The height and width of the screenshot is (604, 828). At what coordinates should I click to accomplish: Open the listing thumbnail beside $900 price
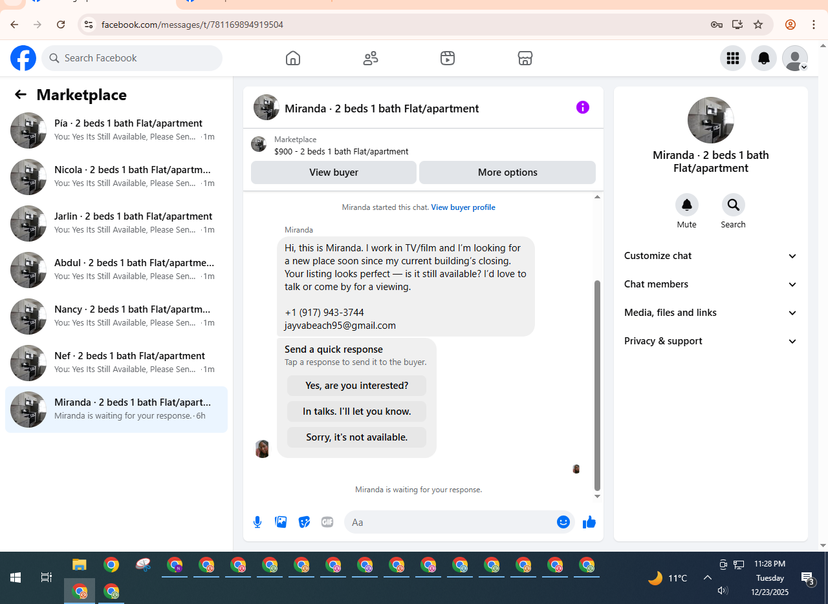click(259, 145)
